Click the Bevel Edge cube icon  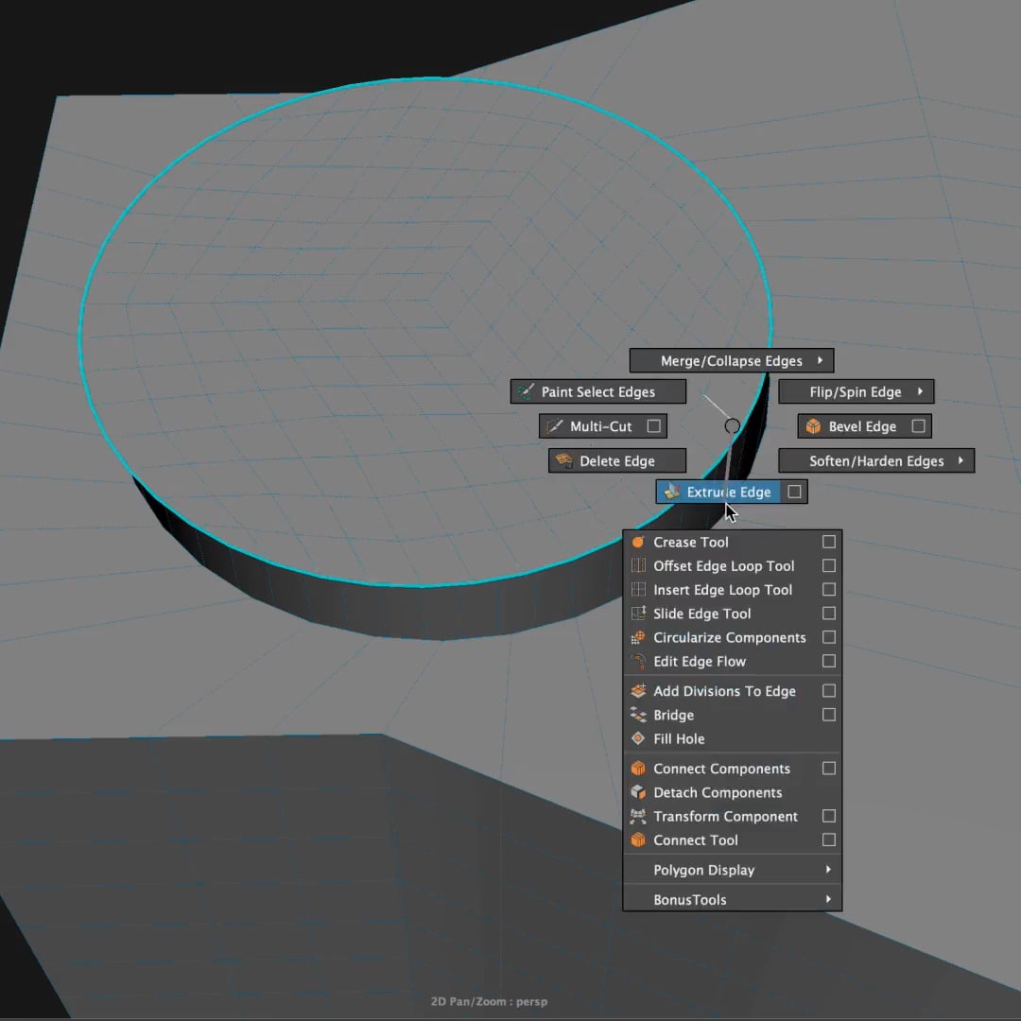click(813, 426)
